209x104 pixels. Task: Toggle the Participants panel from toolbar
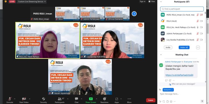[x=60, y=100]
